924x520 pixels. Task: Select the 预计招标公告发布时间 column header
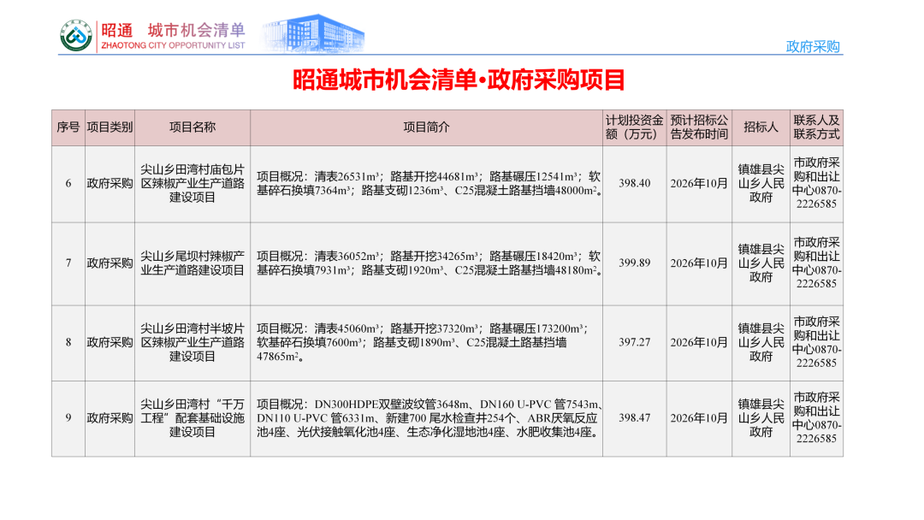(x=699, y=127)
